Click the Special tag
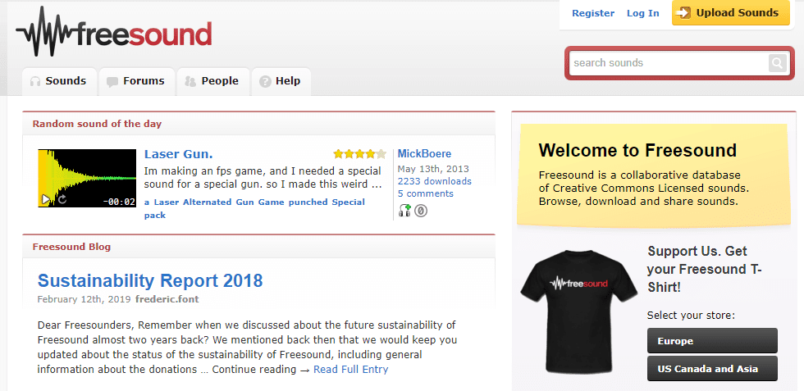The image size is (804, 391). 348,202
